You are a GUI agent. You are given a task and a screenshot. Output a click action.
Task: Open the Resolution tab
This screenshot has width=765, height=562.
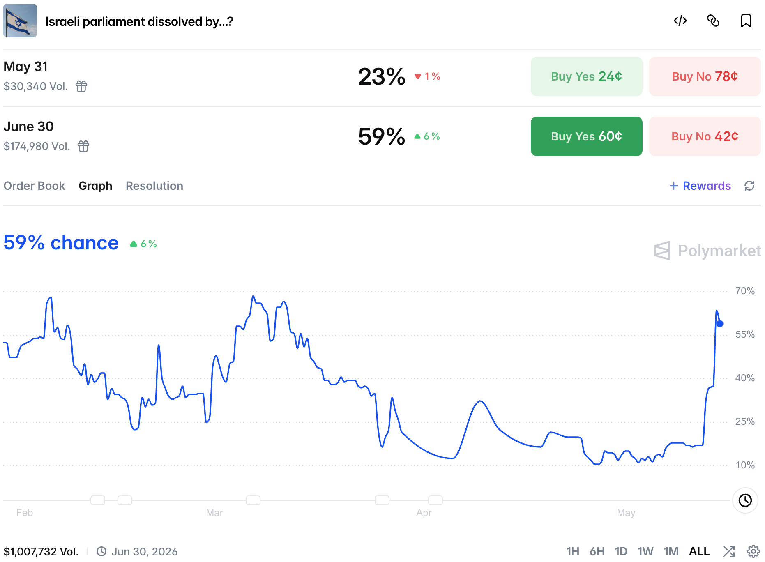154,186
